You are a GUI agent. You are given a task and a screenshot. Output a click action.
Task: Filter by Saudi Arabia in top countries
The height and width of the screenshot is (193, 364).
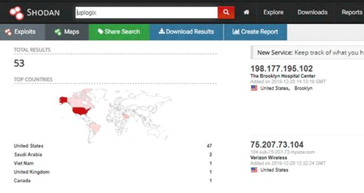click(x=28, y=154)
